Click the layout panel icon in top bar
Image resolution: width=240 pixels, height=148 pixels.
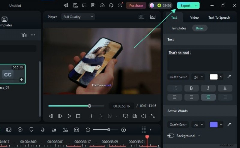(84, 5)
